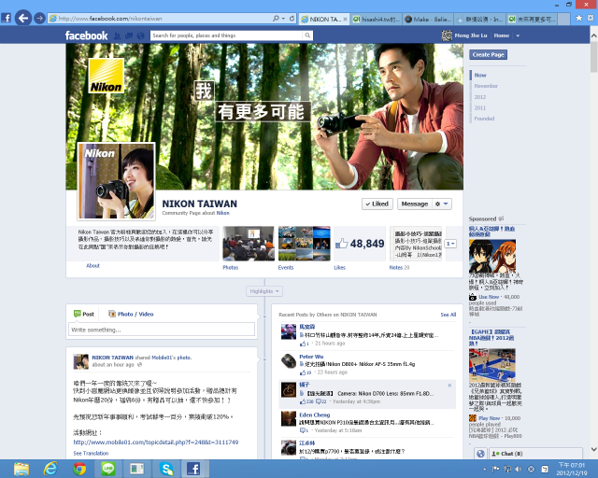Click See All recent posts link

tap(448, 315)
